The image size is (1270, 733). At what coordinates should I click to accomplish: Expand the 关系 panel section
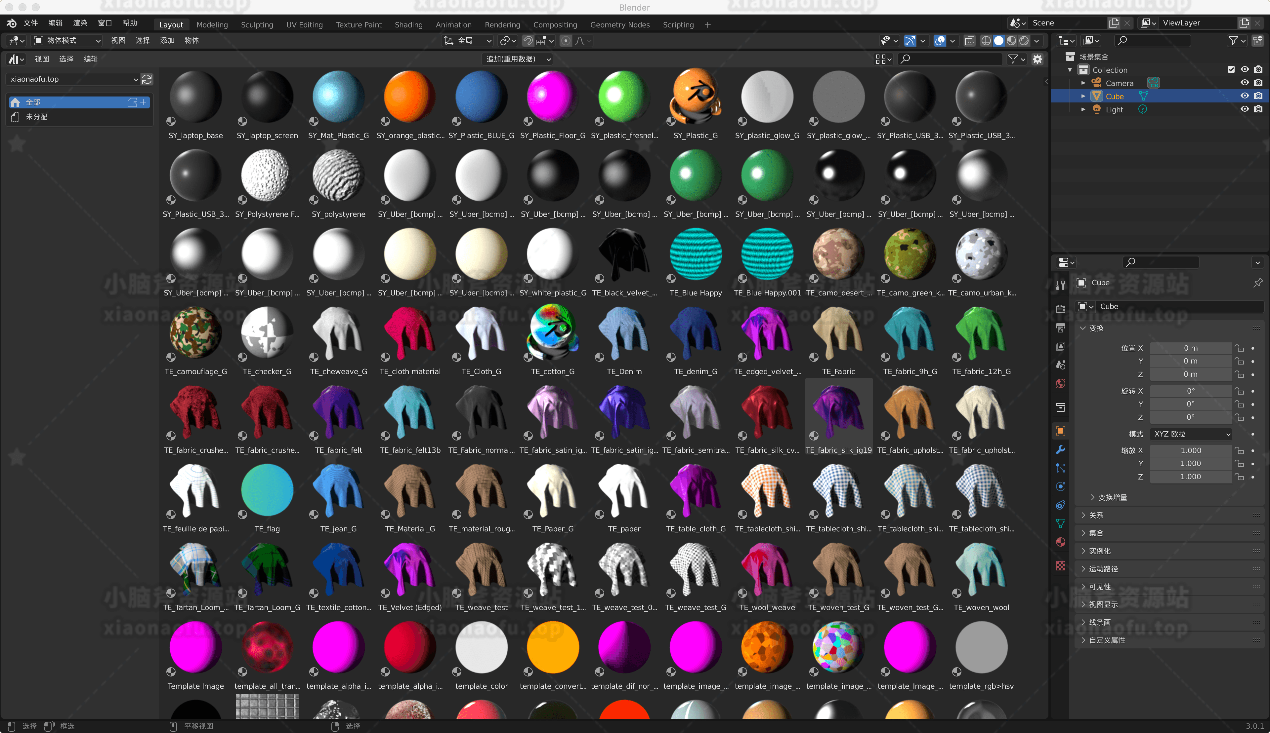pyautogui.click(x=1096, y=515)
